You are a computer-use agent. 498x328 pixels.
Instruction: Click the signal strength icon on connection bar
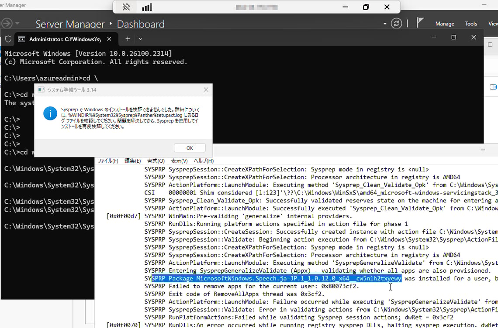click(146, 7)
